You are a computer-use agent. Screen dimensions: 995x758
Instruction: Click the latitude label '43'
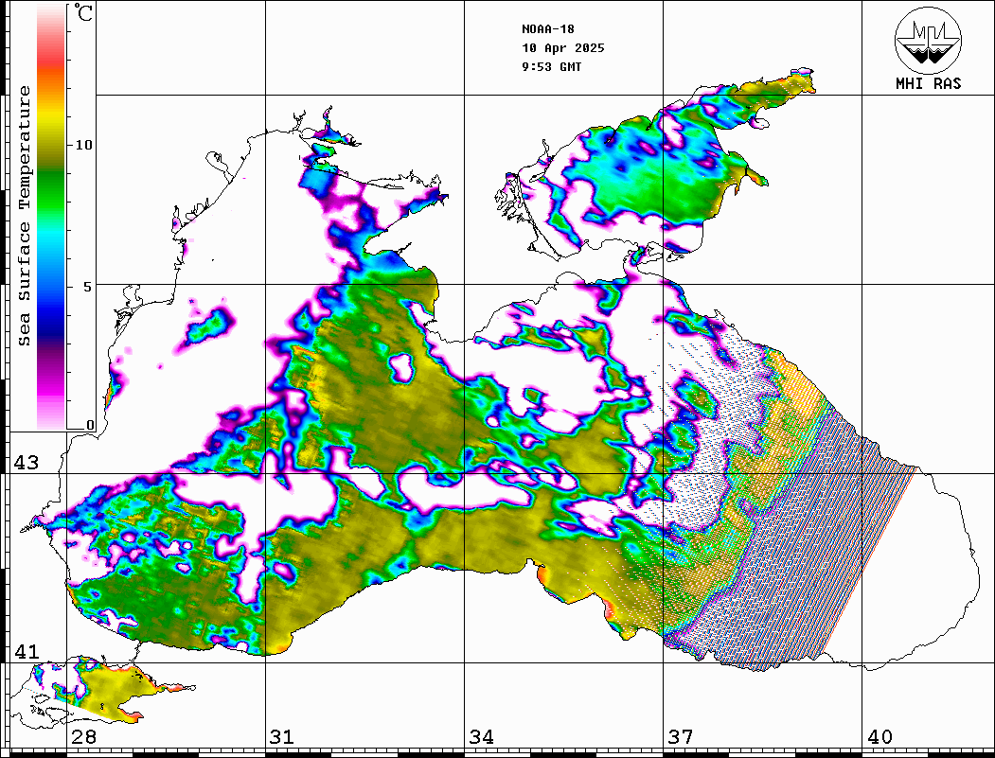pyautogui.click(x=26, y=463)
